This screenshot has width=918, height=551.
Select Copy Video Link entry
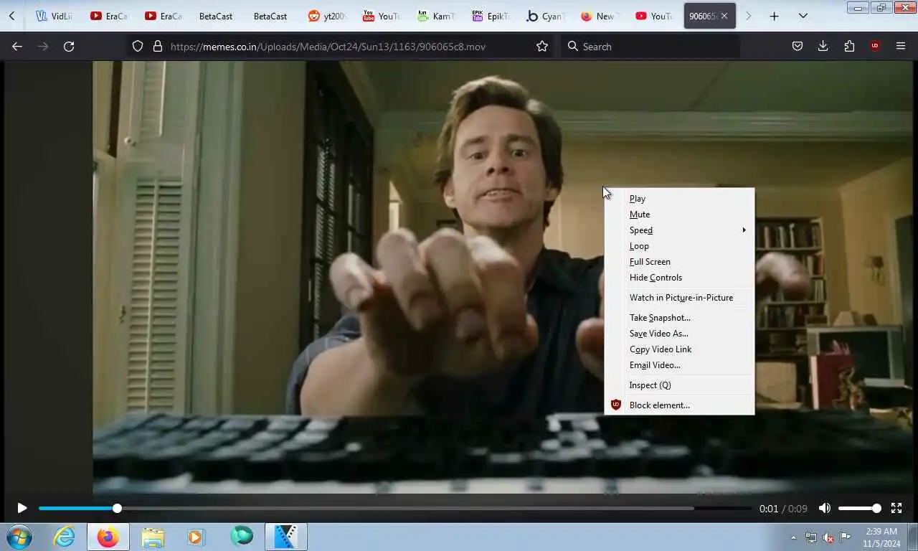point(679,349)
